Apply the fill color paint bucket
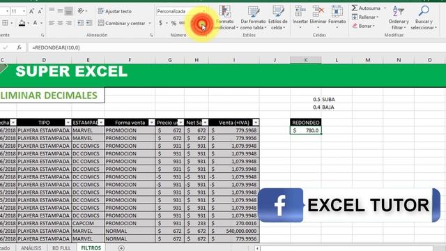 [22, 23]
